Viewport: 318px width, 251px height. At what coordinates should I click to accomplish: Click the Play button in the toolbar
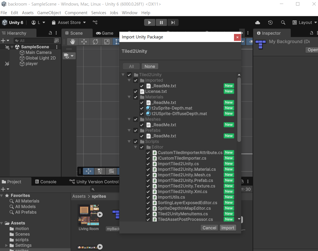[x=149, y=23]
